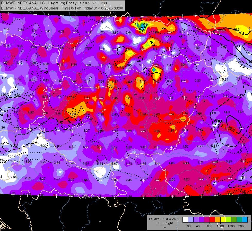Screen dimensions: 252x231
Task: Select the grid value 5.96
Action: [34, 47]
